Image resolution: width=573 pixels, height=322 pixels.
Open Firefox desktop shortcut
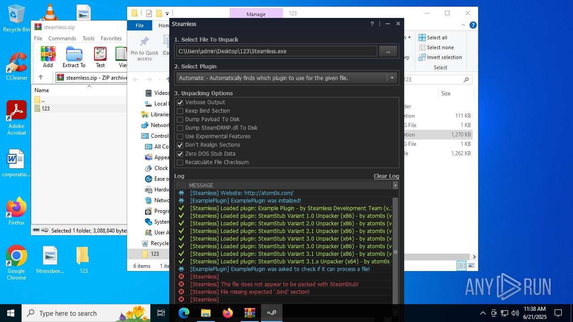(x=17, y=211)
